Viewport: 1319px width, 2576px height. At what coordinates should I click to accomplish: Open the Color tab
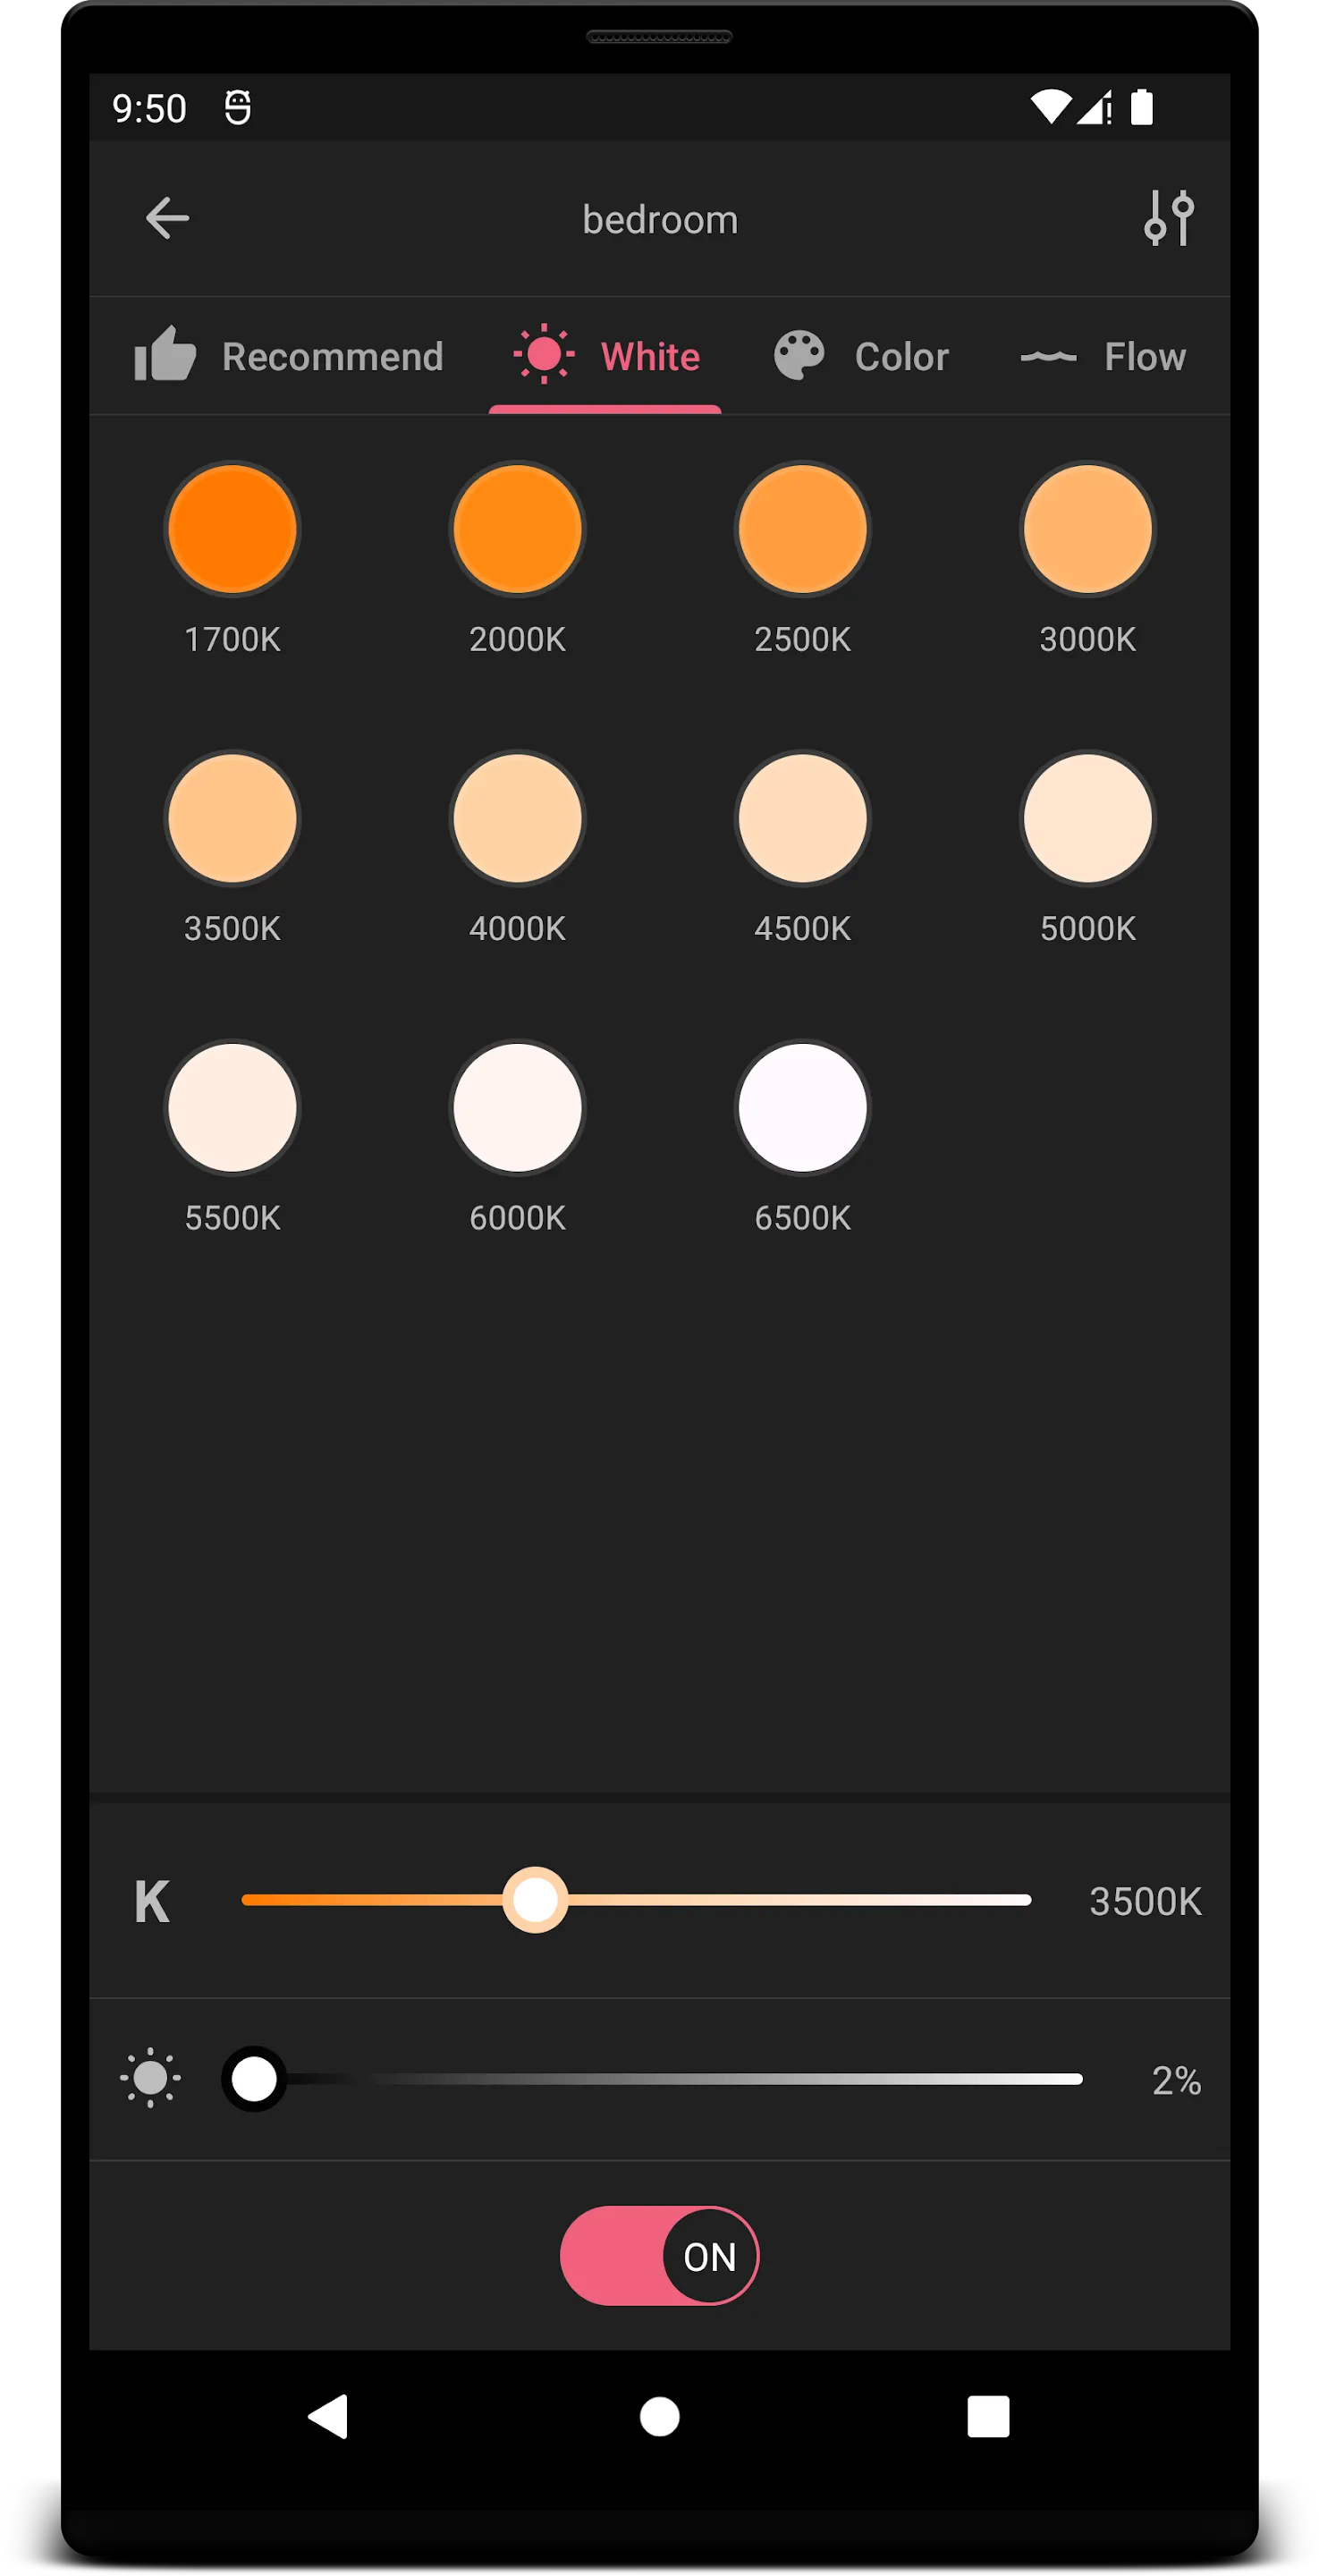pos(861,356)
